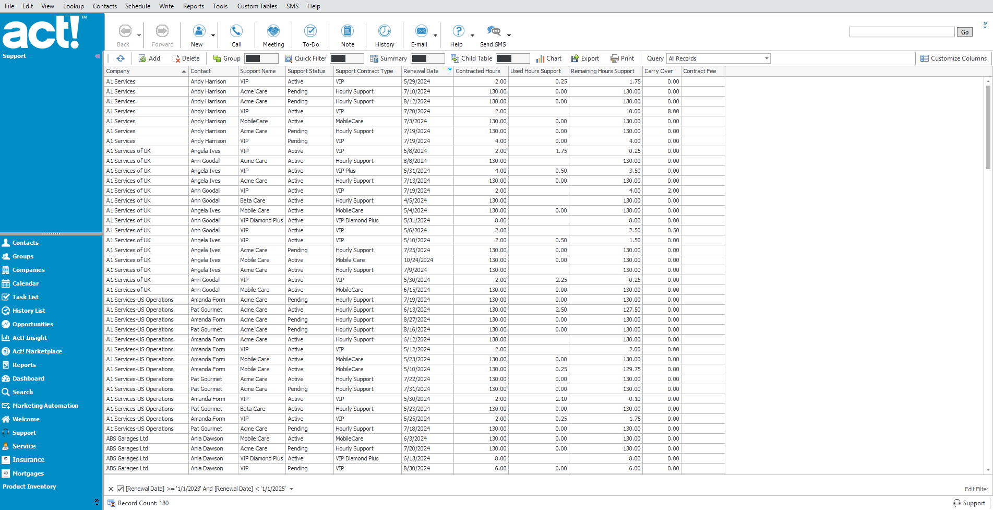Expand the Help dropdown arrow

pos(472,35)
